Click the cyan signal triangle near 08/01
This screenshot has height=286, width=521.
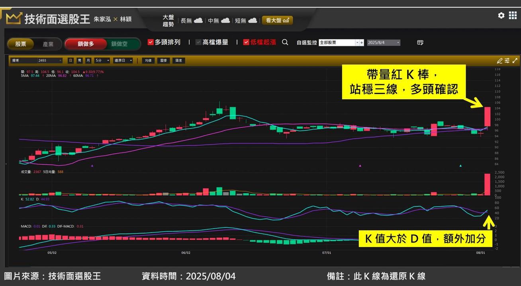pos(460,166)
